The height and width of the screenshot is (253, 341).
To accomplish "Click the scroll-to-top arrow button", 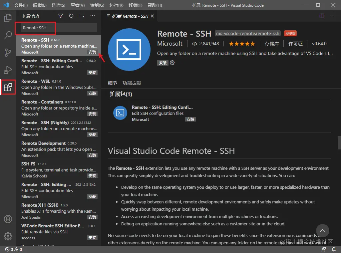I will point(322,231).
